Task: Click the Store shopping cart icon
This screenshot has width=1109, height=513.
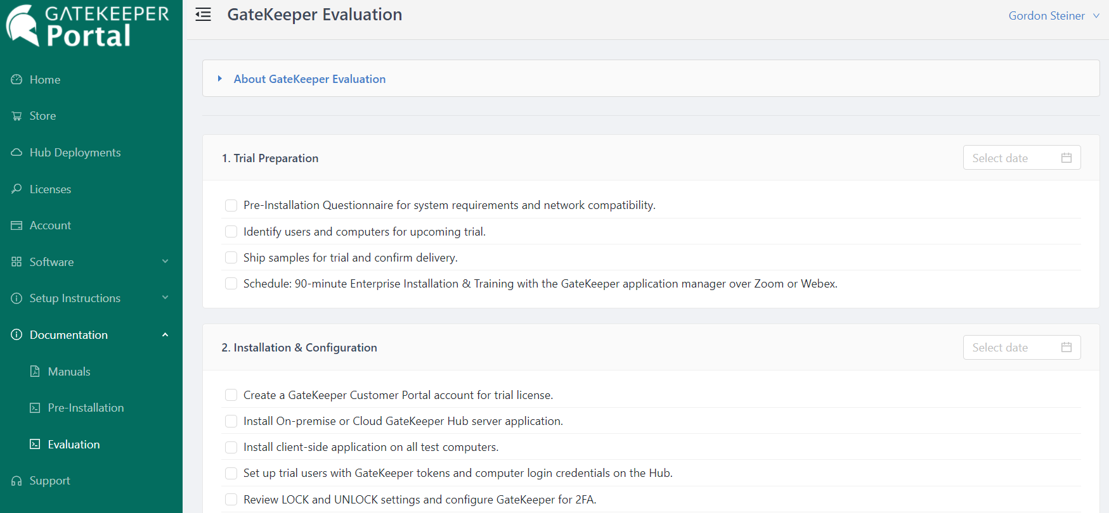Action: 16,116
